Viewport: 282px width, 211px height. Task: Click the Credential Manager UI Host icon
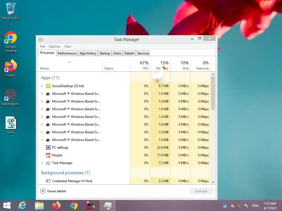pyautogui.click(x=48, y=181)
